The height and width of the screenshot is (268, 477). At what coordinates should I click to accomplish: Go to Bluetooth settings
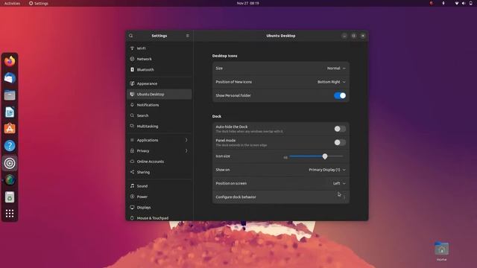pos(159,69)
